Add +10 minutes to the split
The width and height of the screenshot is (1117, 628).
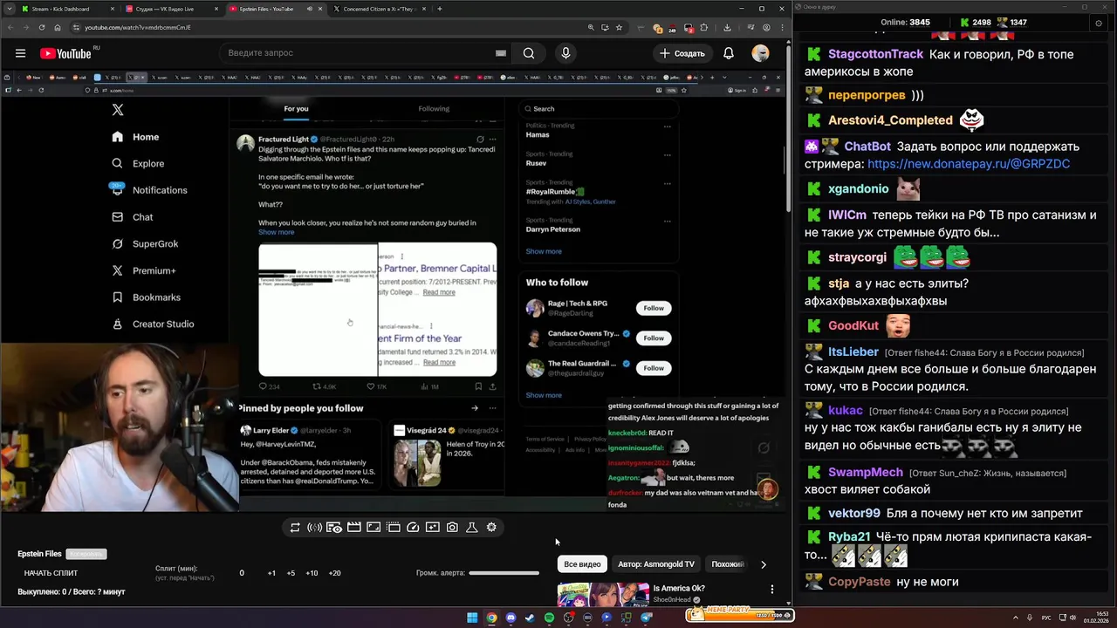[x=312, y=573]
